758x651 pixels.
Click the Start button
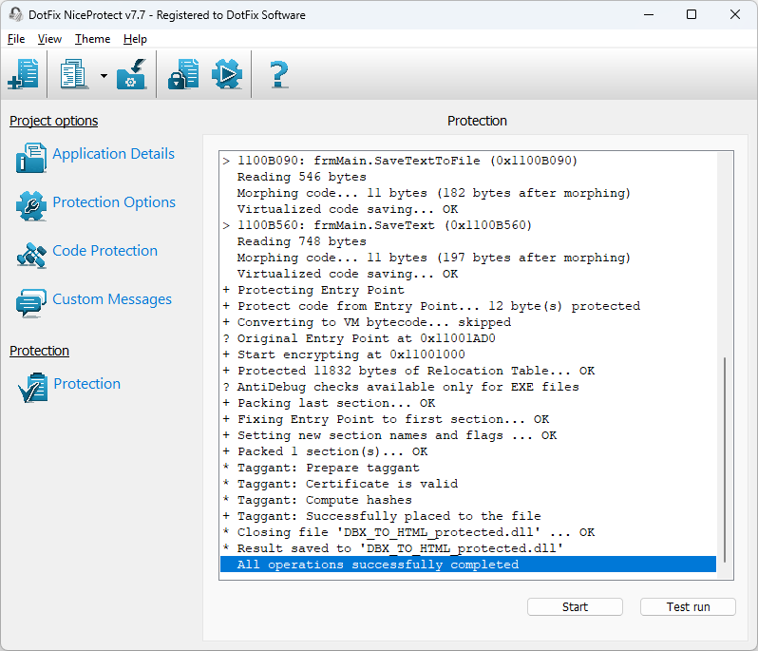point(575,607)
